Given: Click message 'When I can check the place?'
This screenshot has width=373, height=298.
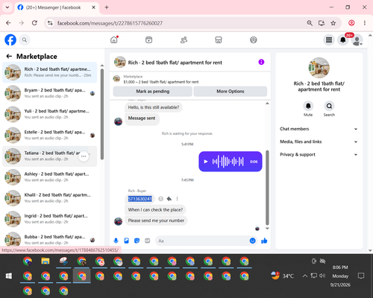Looking at the screenshot, I should pos(155,210).
